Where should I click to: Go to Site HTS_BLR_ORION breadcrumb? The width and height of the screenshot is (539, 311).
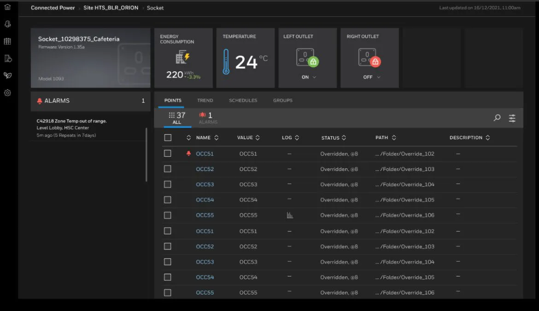click(x=111, y=8)
